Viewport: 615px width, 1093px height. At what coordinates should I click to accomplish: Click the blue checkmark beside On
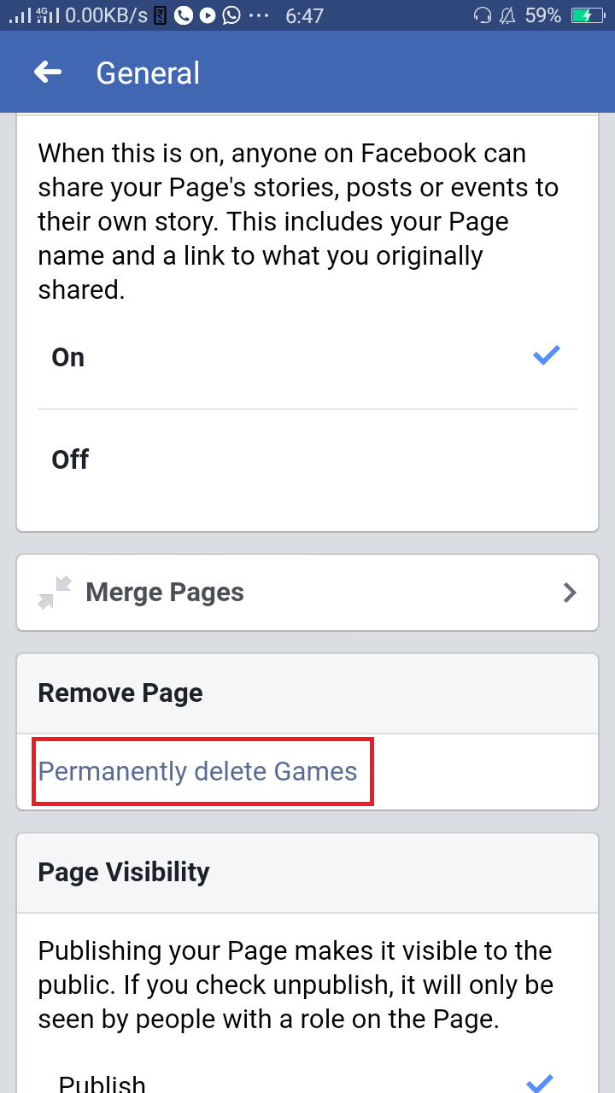(547, 356)
